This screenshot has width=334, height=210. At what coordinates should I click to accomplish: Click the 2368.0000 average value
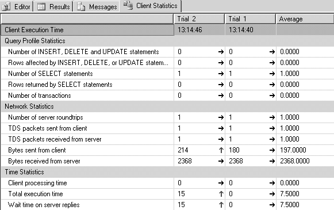point(295,161)
